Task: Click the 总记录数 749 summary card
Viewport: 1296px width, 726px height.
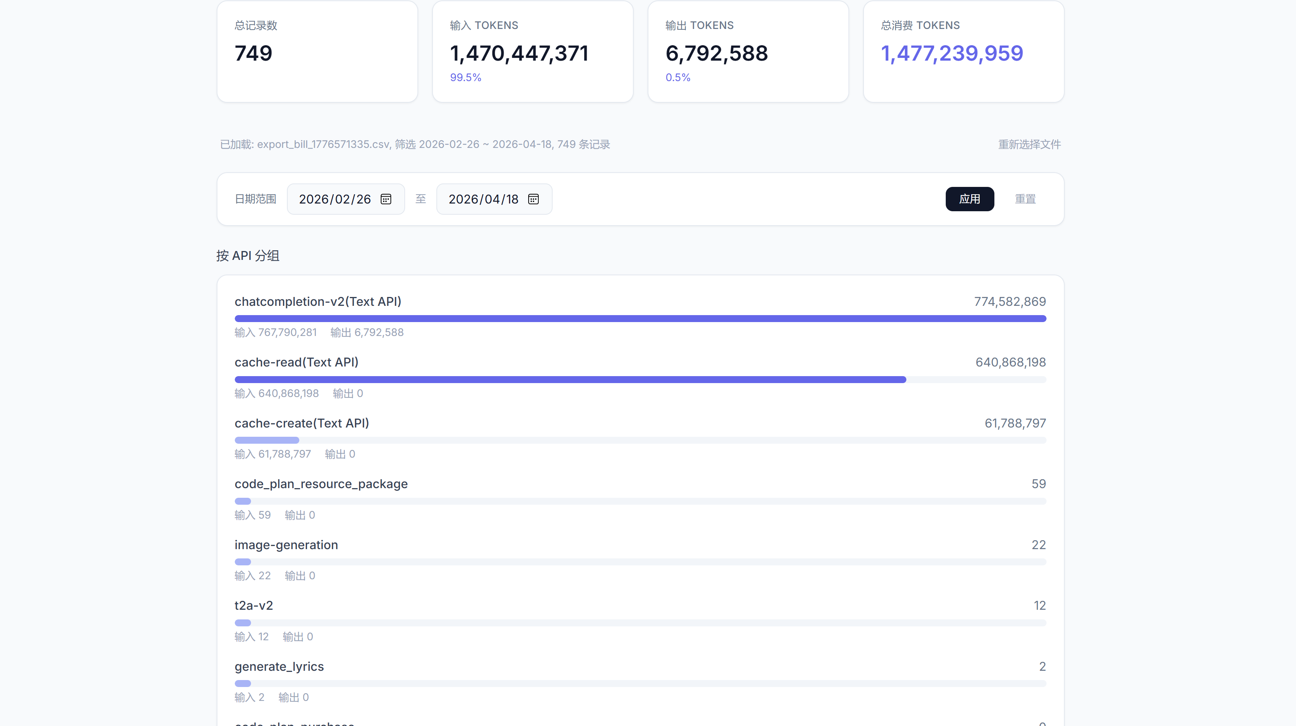Action: (317, 51)
